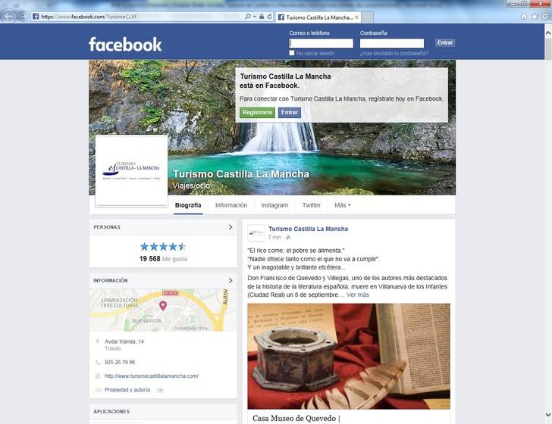Switch to the Instagram tab
The image size is (552, 424).
click(274, 205)
